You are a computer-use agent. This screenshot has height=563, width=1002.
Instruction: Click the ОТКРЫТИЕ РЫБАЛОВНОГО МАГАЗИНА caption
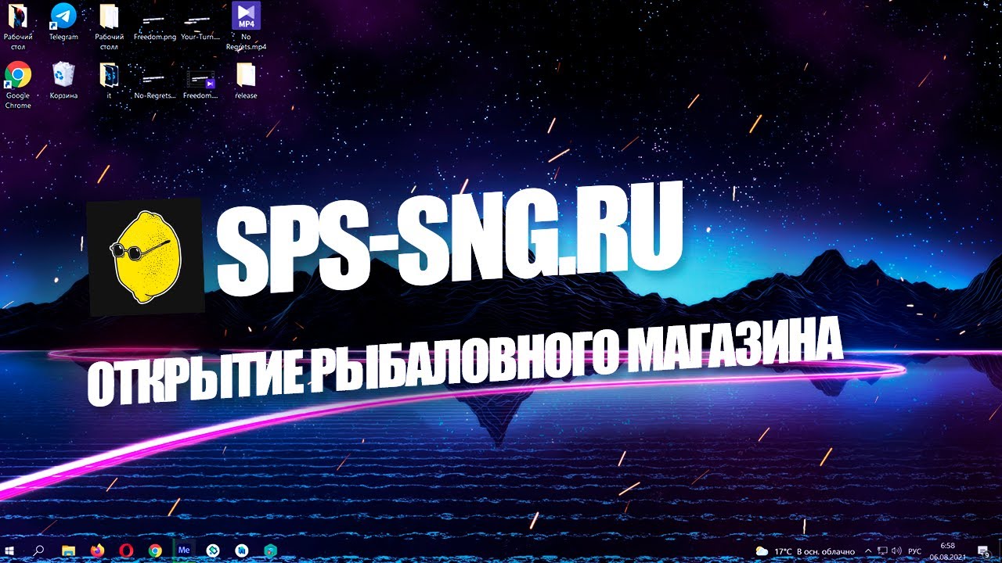click(x=464, y=361)
